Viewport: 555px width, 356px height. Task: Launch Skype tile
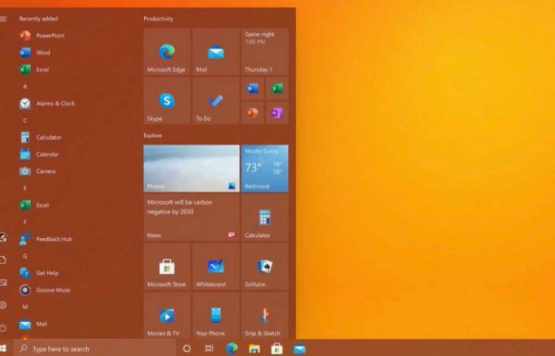167,101
